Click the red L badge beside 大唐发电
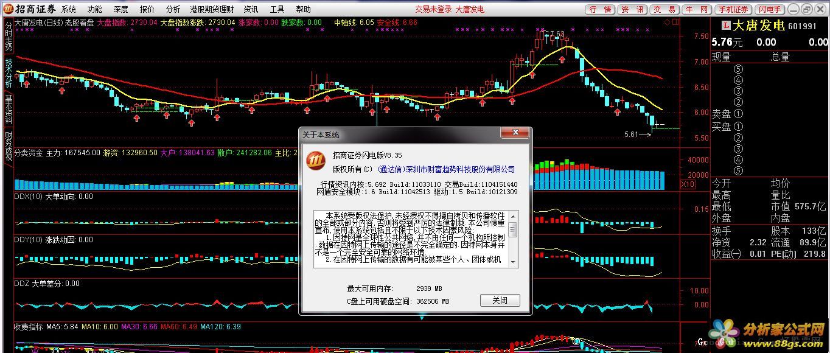The image size is (830, 353). (726, 26)
